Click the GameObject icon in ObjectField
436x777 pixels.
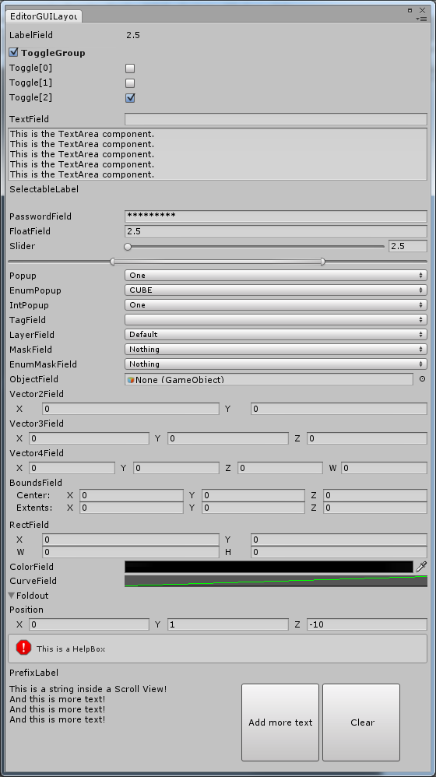tap(131, 380)
